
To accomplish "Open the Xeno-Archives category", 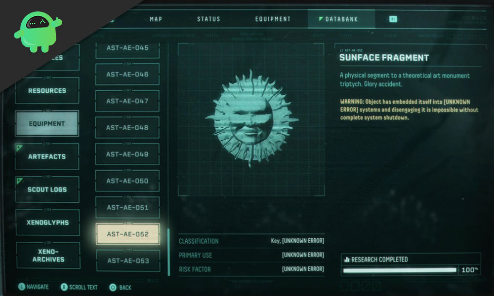I will click(x=48, y=256).
